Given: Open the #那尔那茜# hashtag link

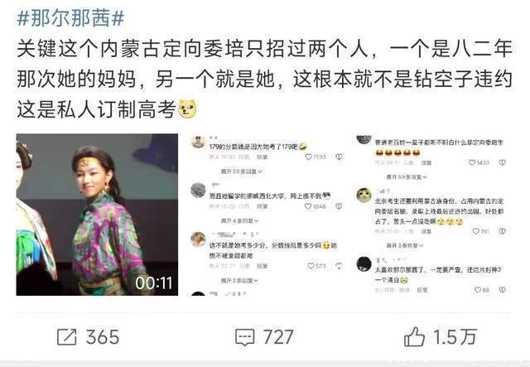Looking at the screenshot, I should pyautogui.click(x=70, y=17).
